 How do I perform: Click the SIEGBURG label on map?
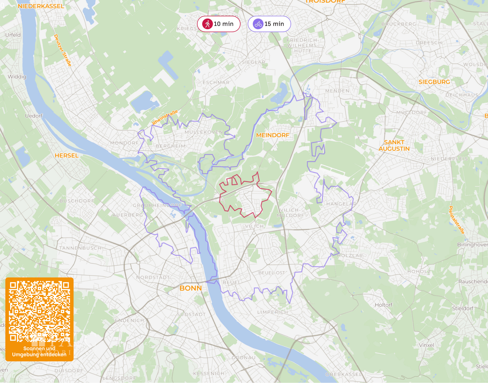tap(434, 82)
